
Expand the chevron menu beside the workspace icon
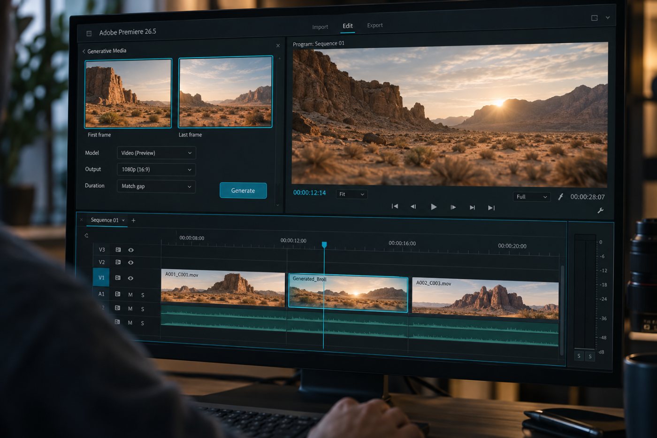coord(608,18)
